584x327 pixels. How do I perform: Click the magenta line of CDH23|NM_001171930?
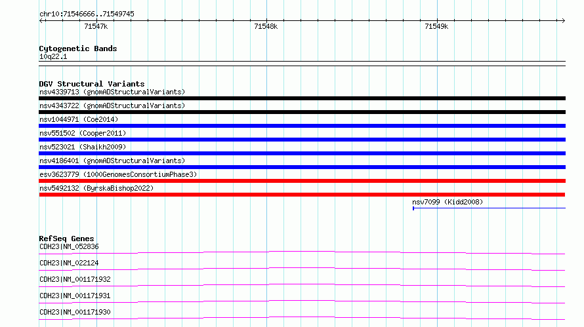click(x=302, y=318)
